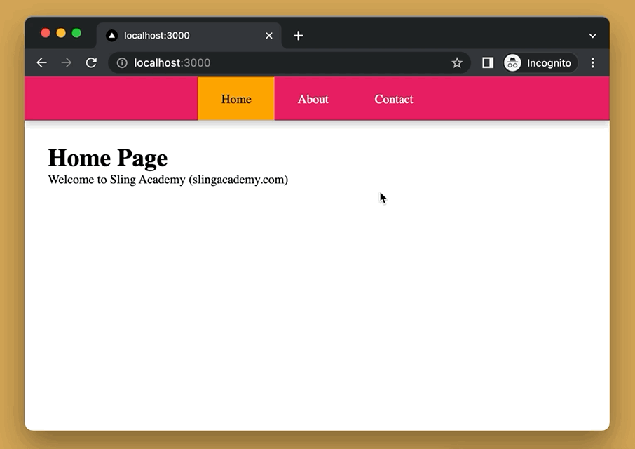Open the Home navigation link
635x449 pixels.
236,99
